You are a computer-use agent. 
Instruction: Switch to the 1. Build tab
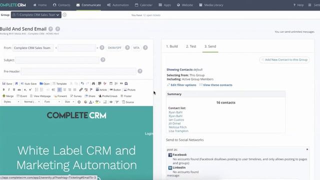click(x=172, y=46)
